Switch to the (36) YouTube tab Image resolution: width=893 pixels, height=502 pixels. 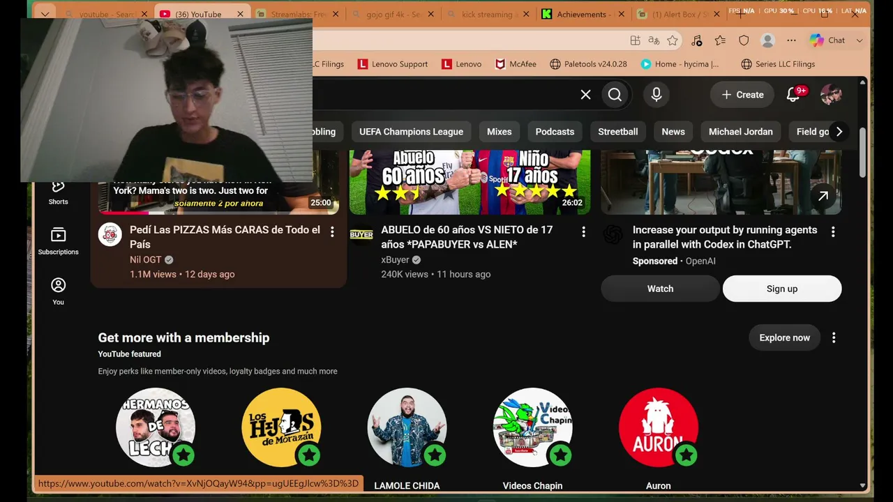click(197, 14)
